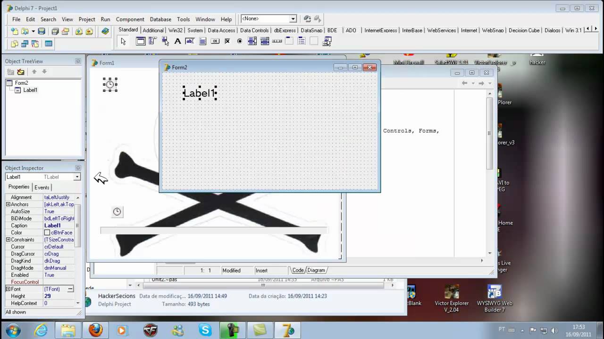
Task: Click the View Form toolbar icon
Action: pyautogui.click(x=25, y=44)
